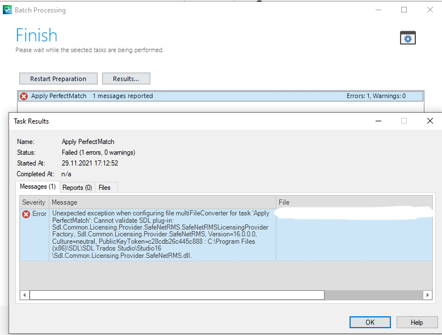Close the Task Results dialog
This screenshot has height=335, width=442.
point(430,121)
